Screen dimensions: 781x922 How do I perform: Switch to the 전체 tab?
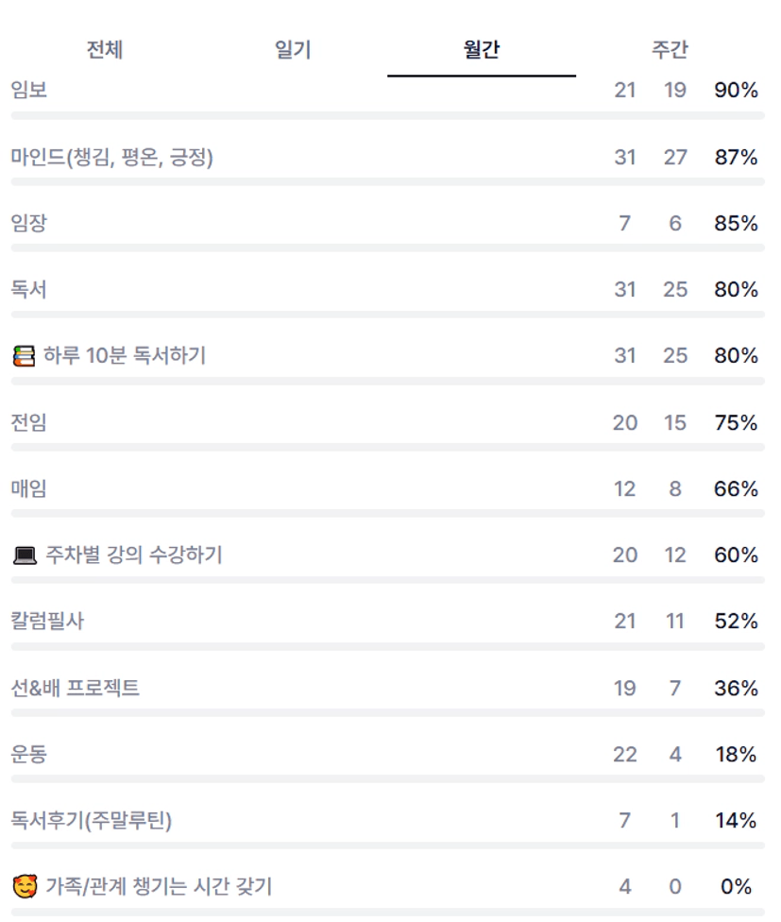pos(104,50)
